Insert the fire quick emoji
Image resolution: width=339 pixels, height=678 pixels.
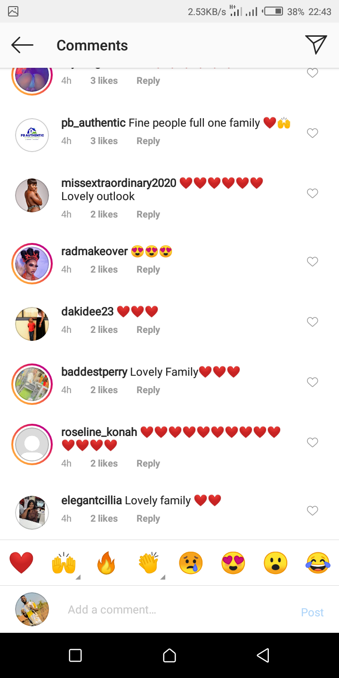[x=106, y=563]
